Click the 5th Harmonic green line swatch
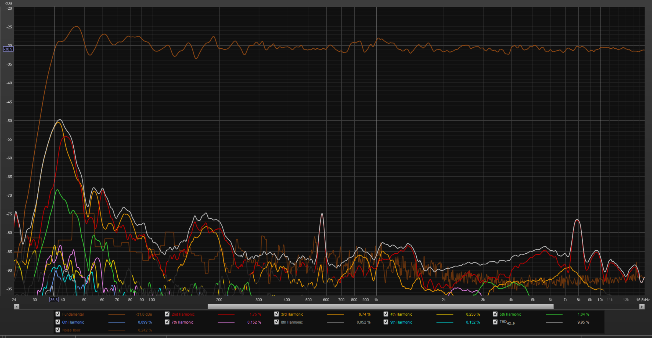 (554, 314)
